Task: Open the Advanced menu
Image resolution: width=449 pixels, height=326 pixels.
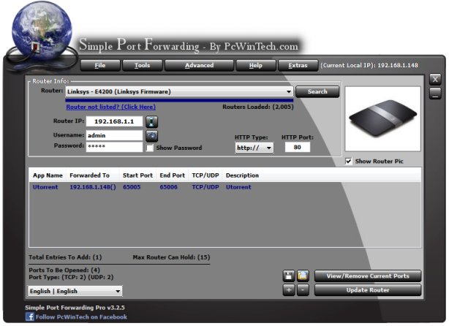Action: [200, 65]
